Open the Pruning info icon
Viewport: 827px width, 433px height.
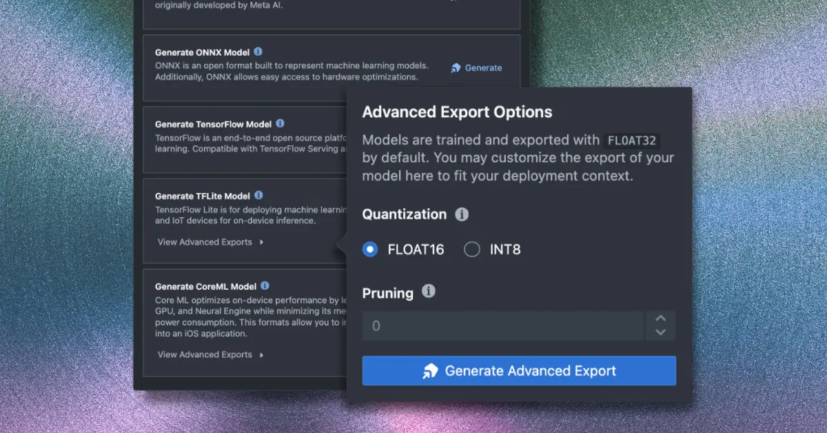(429, 292)
